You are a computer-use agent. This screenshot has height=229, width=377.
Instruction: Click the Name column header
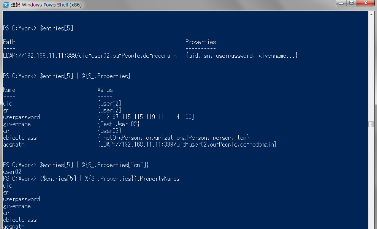(9, 90)
